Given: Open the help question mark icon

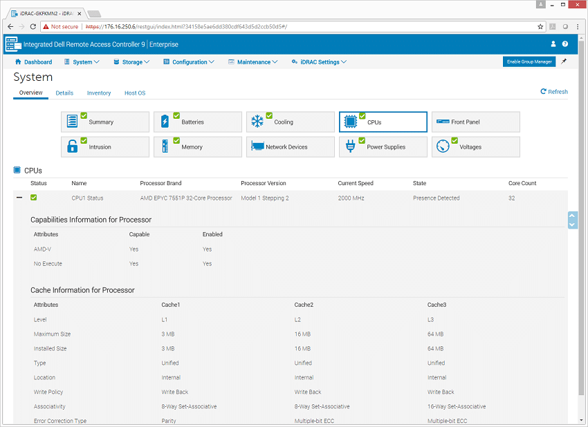Looking at the screenshot, I should point(564,44).
